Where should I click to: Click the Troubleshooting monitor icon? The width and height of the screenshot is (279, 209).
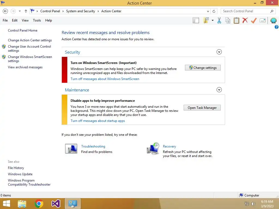[x=71, y=149]
